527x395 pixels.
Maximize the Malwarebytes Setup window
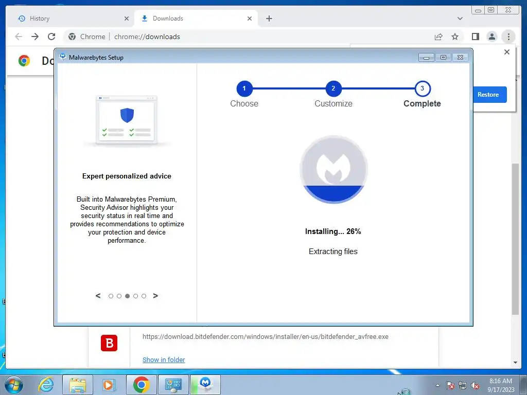click(x=443, y=58)
